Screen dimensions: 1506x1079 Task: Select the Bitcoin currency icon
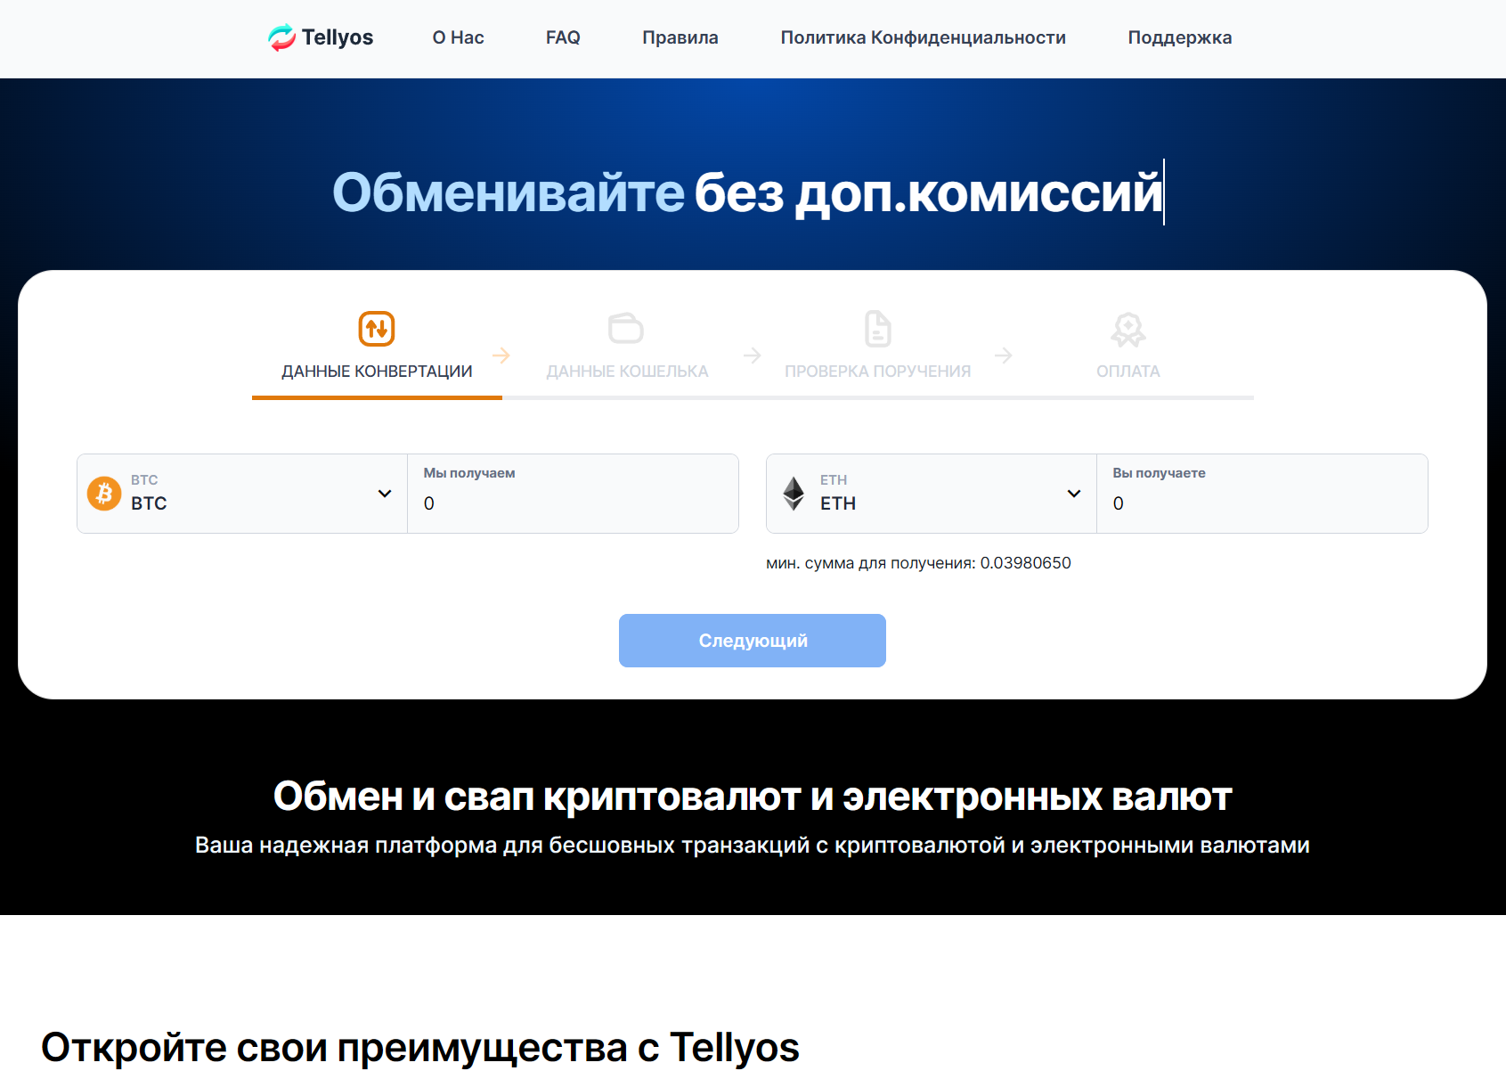[x=104, y=494]
